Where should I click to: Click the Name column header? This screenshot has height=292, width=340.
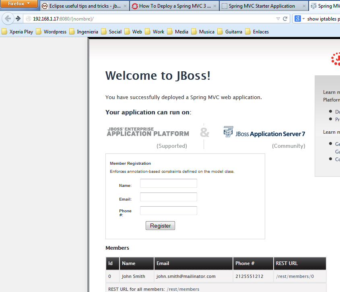(137, 263)
